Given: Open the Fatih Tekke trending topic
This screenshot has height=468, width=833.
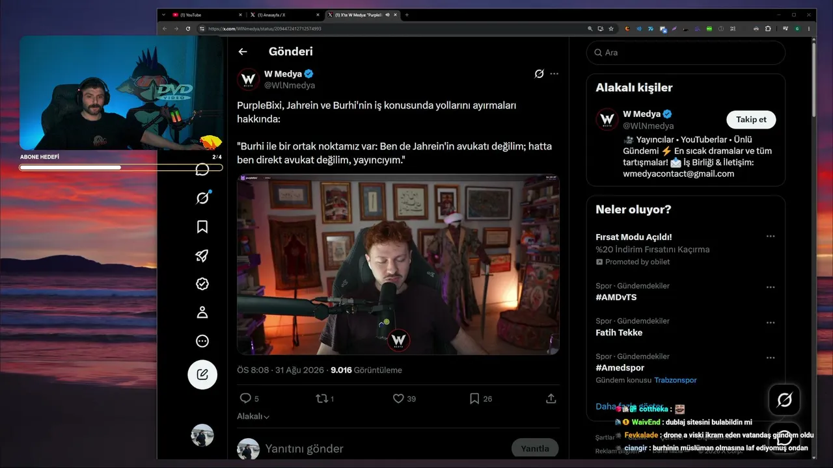Looking at the screenshot, I should point(619,333).
